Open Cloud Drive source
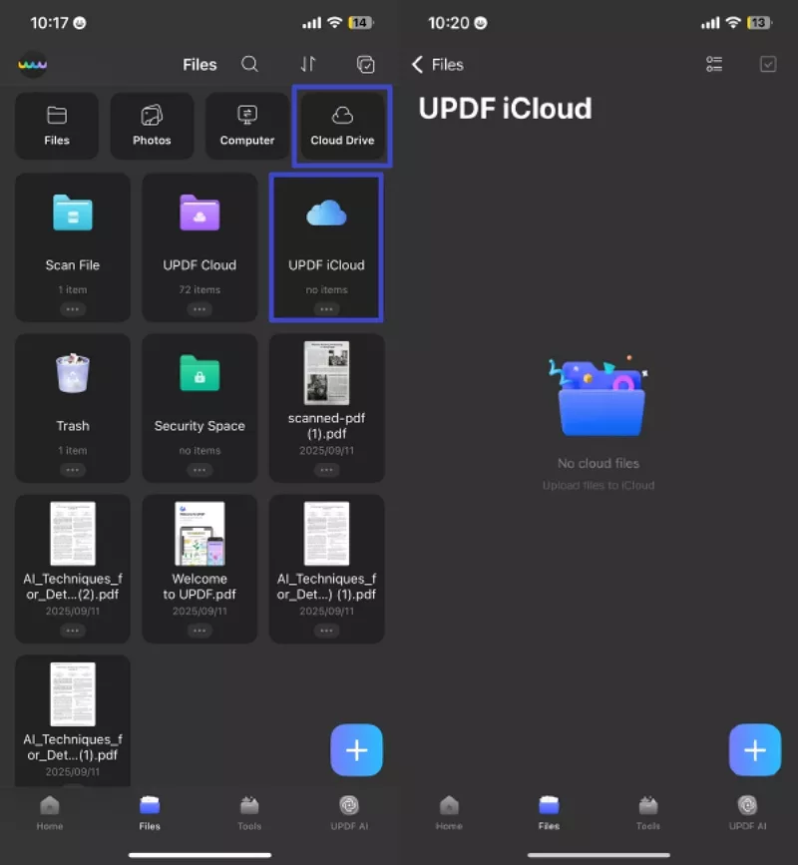Image resolution: width=798 pixels, height=865 pixels. point(342,126)
